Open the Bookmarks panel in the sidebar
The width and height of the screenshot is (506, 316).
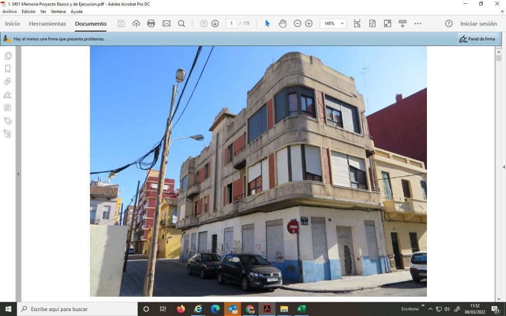[x=7, y=69]
